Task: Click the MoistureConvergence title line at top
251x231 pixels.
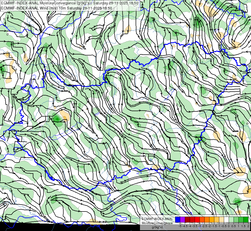Action: tap(69, 3)
